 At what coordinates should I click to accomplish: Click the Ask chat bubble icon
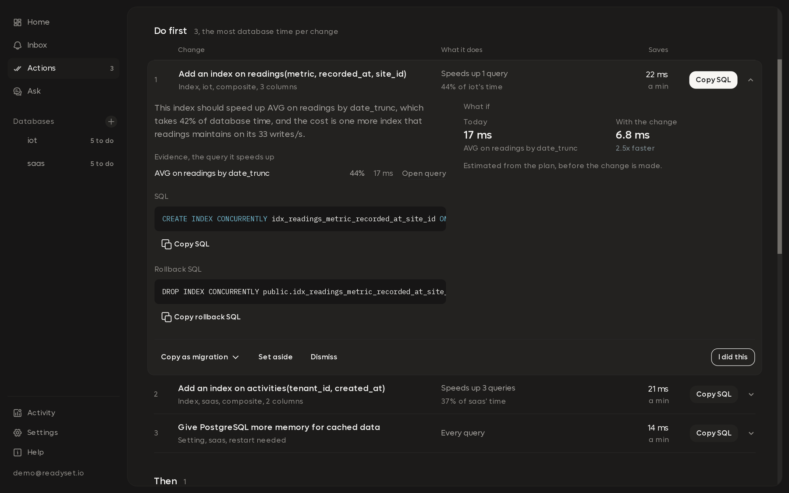click(18, 91)
